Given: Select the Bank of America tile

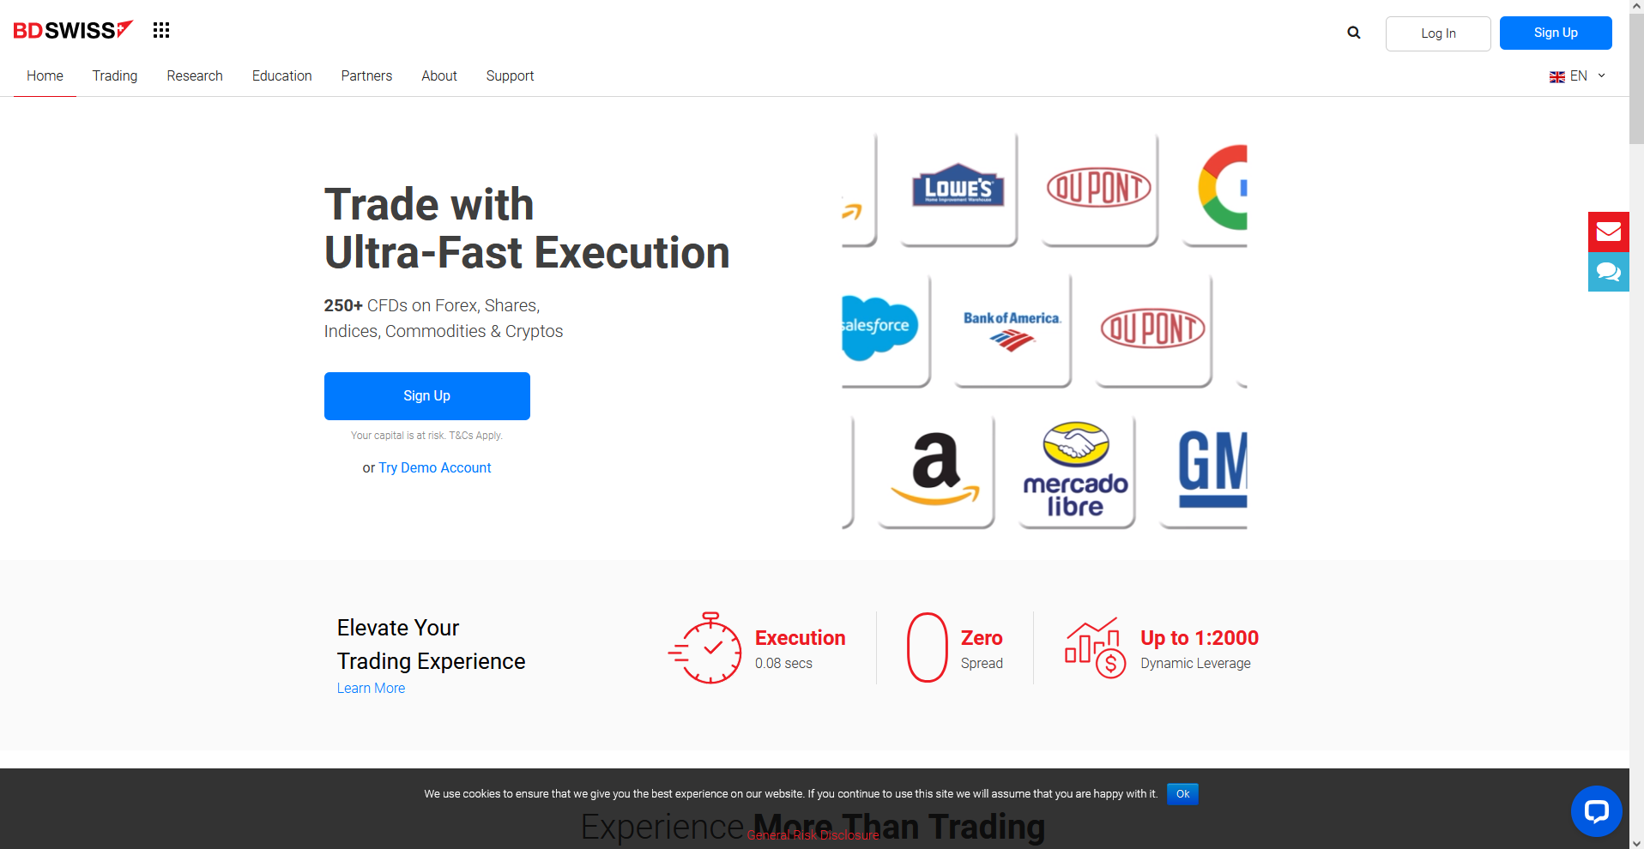Looking at the screenshot, I should point(1012,330).
